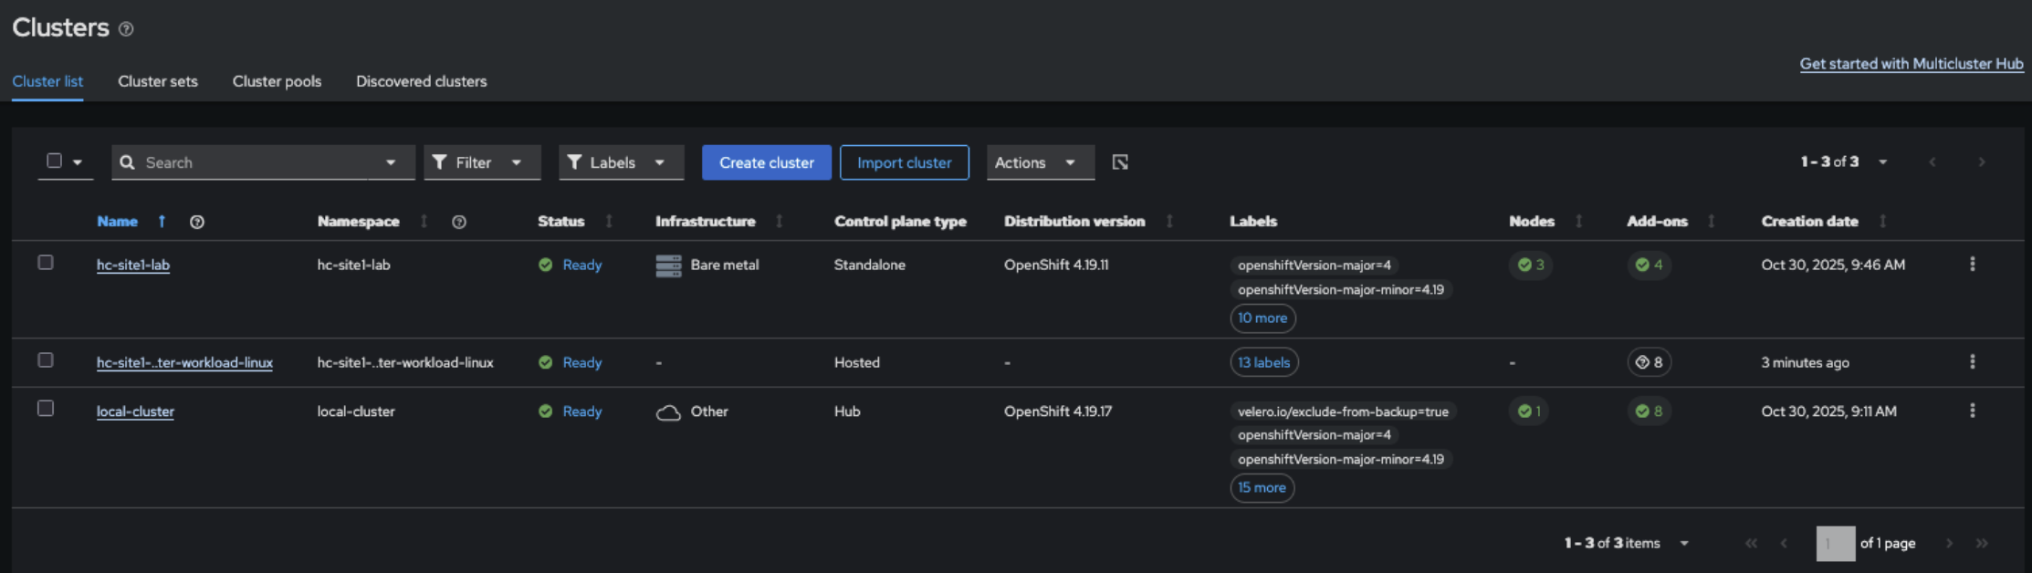Sort by Creation date column icon
This screenshot has height=573, width=2032.
(1882, 222)
